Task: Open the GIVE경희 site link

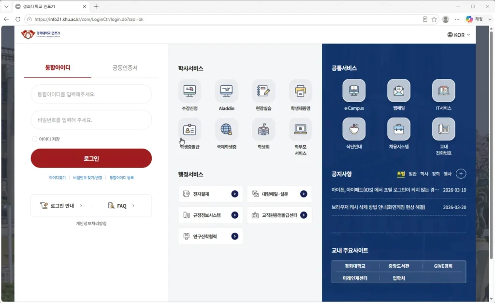Action: 443,266
